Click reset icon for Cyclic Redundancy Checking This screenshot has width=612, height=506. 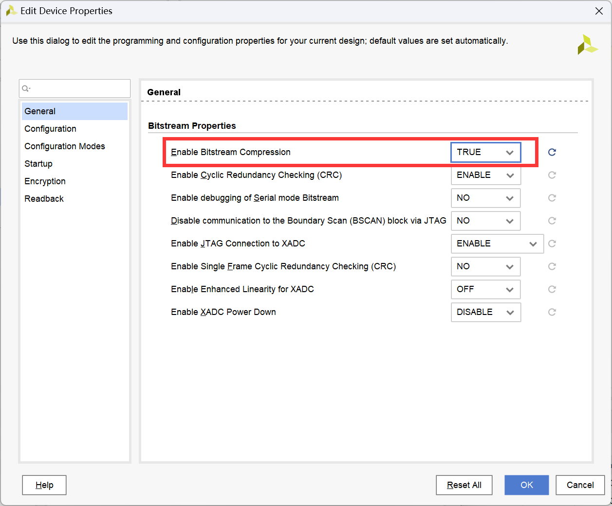pos(552,175)
